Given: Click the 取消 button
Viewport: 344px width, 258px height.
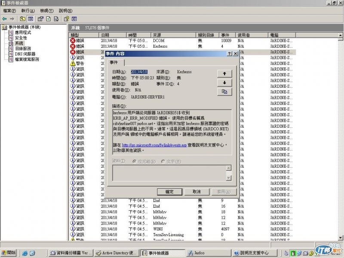Looking at the screenshot, I should (197, 192).
